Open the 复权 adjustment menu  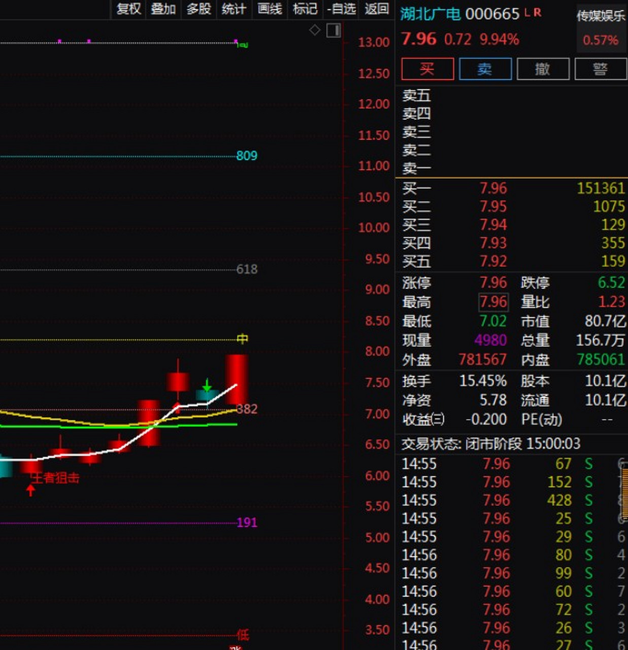coord(128,9)
